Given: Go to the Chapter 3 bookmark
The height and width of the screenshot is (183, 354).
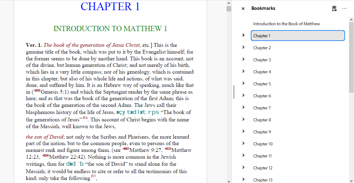Looking at the screenshot, I should pyautogui.click(x=262, y=60).
